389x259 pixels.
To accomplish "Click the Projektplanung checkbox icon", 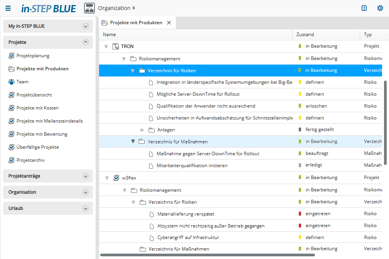I will pyautogui.click(x=11, y=56).
